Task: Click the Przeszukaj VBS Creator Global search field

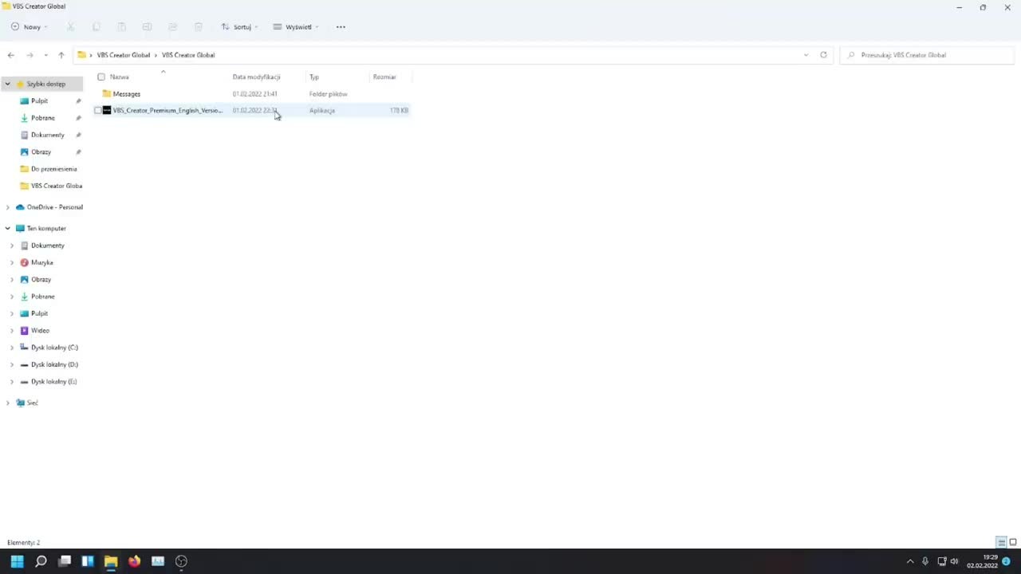Action: [x=927, y=55]
